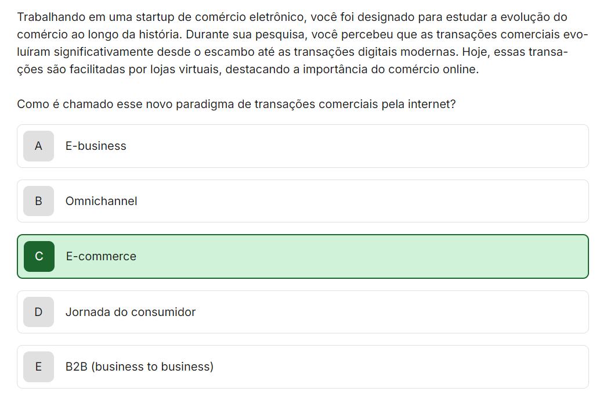
Task: Choose the "B2B (business to business)" answer text
Action: pyautogui.click(x=139, y=367)
